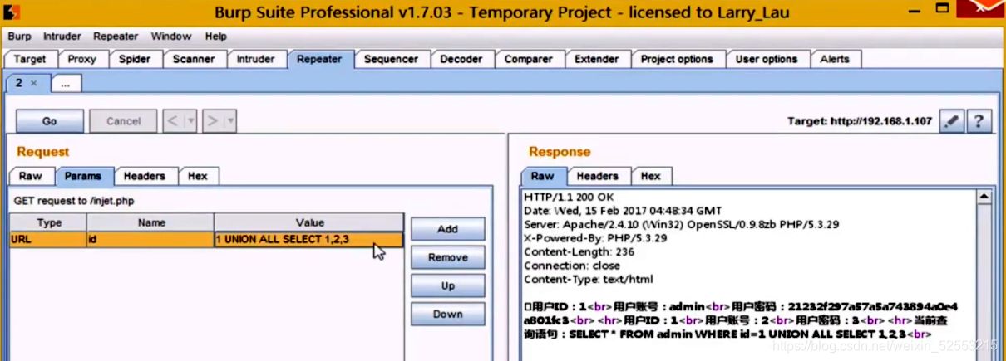Switch to the Decoder tab
Screen dimensions: 1006x361
461,59
